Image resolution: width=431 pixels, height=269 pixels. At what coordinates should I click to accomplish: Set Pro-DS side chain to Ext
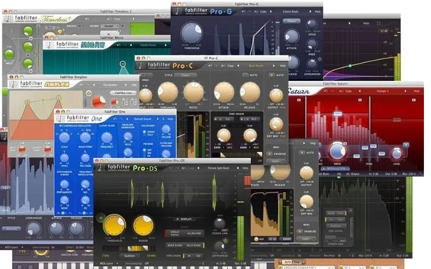tap(199, 256)
